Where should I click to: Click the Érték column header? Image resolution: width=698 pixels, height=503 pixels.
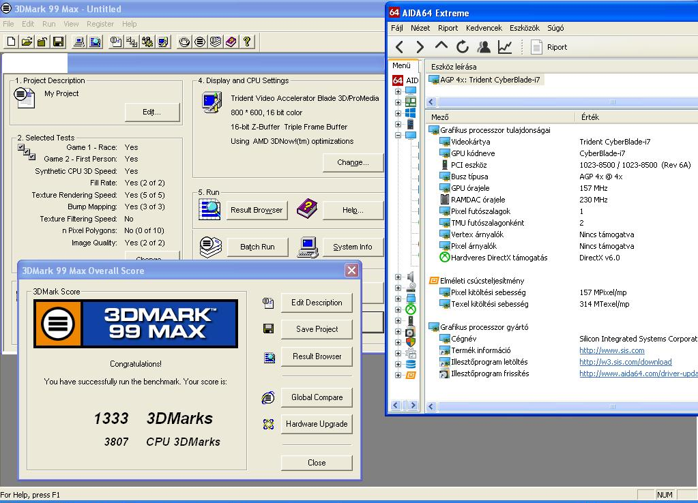pyautogui.click(x=637, y=117)
